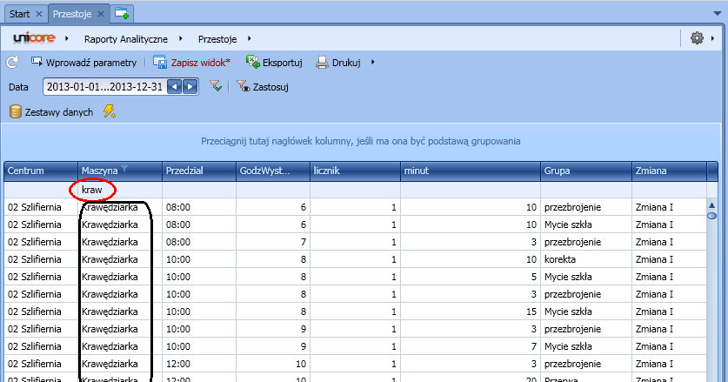The height and width of the screenshot is (382, 728).
Task: Click the Maszyna column filter funnel icon
Action: click(124, 170)
